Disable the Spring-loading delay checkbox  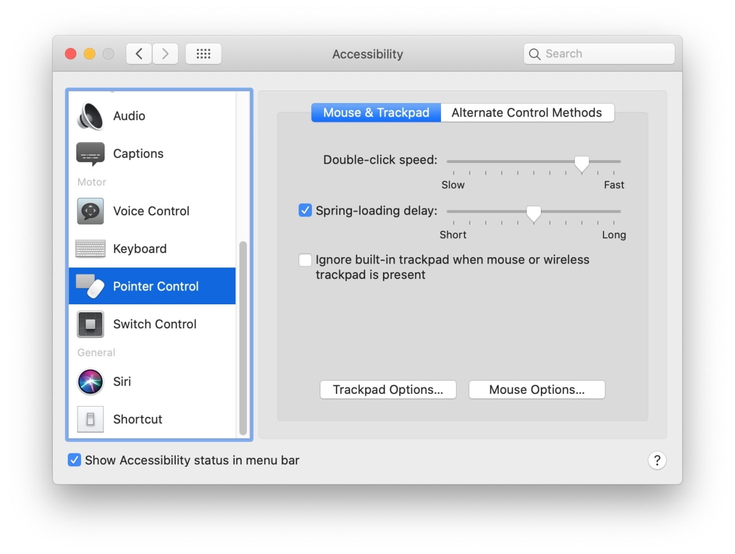tap(305, 211)
